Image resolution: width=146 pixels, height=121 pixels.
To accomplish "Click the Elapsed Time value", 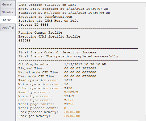I will [x=80, y=68].
